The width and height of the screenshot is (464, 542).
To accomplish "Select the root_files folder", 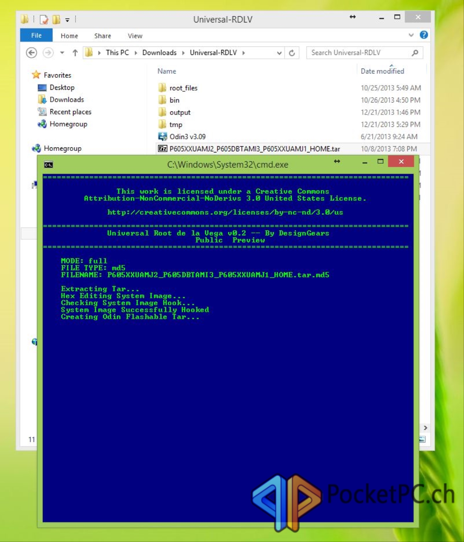I will pyautogui.click(x=184, y=88).
